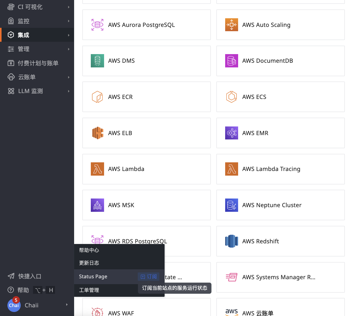Click the ⌥ + H shortcut hint

click(x=44, y=290)
